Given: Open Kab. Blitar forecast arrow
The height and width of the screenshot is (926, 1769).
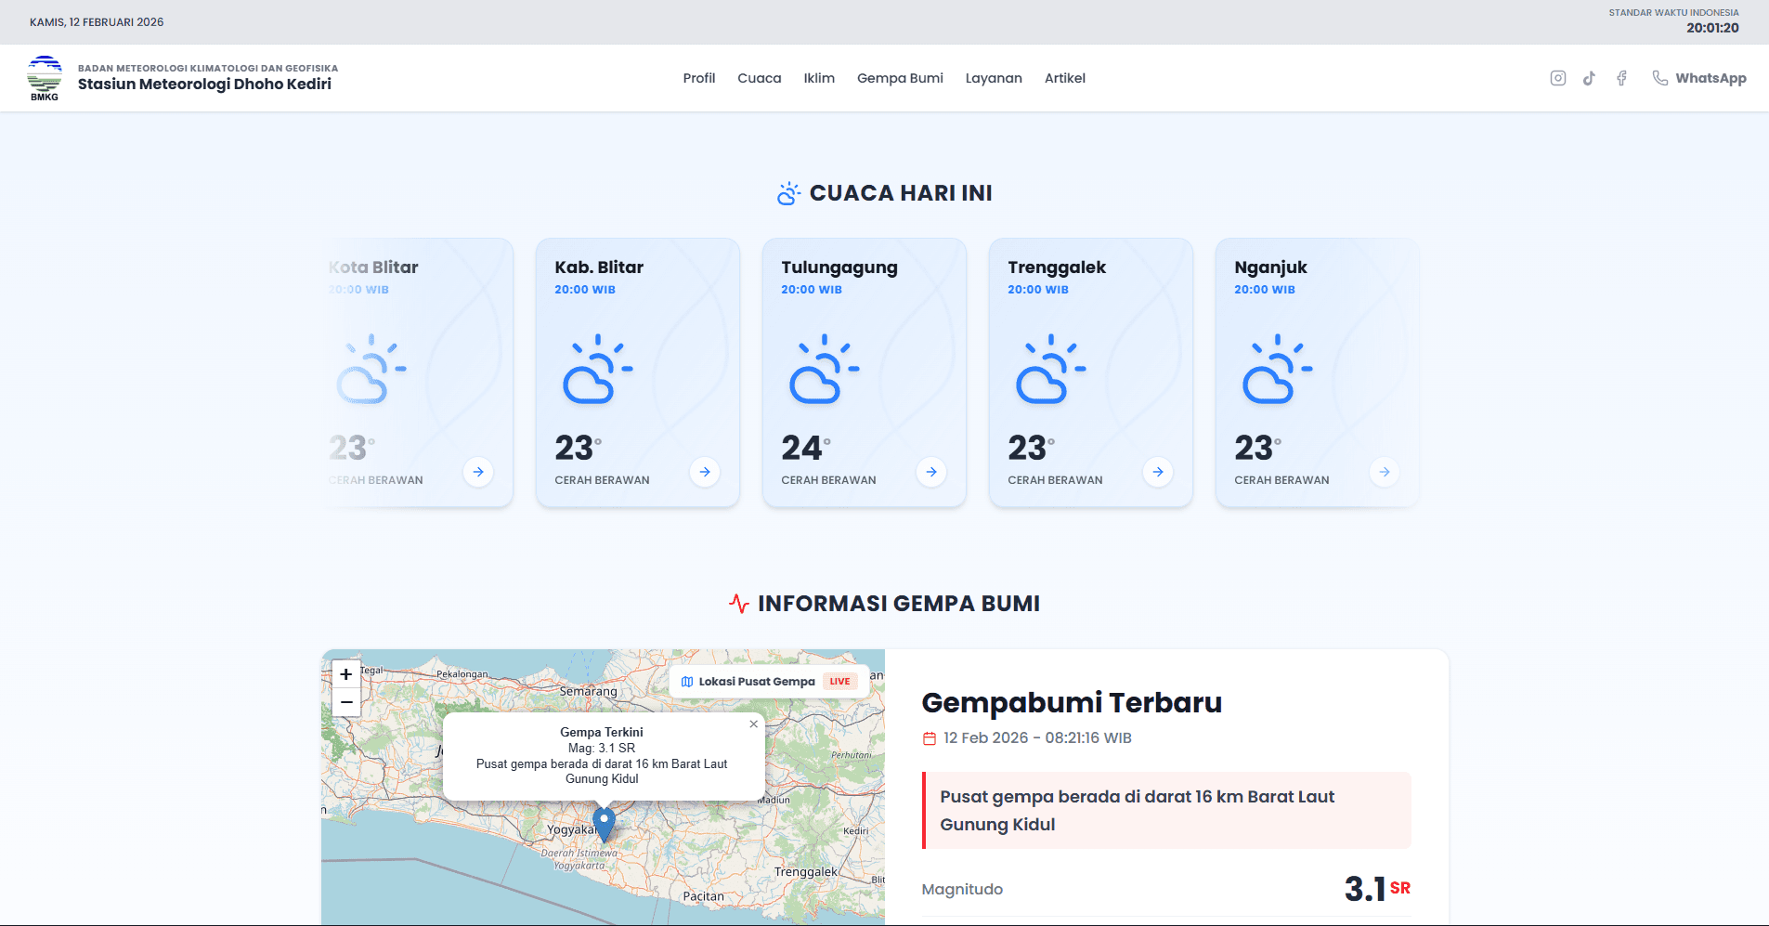Looking at the screenshot, I should (705, 472).
